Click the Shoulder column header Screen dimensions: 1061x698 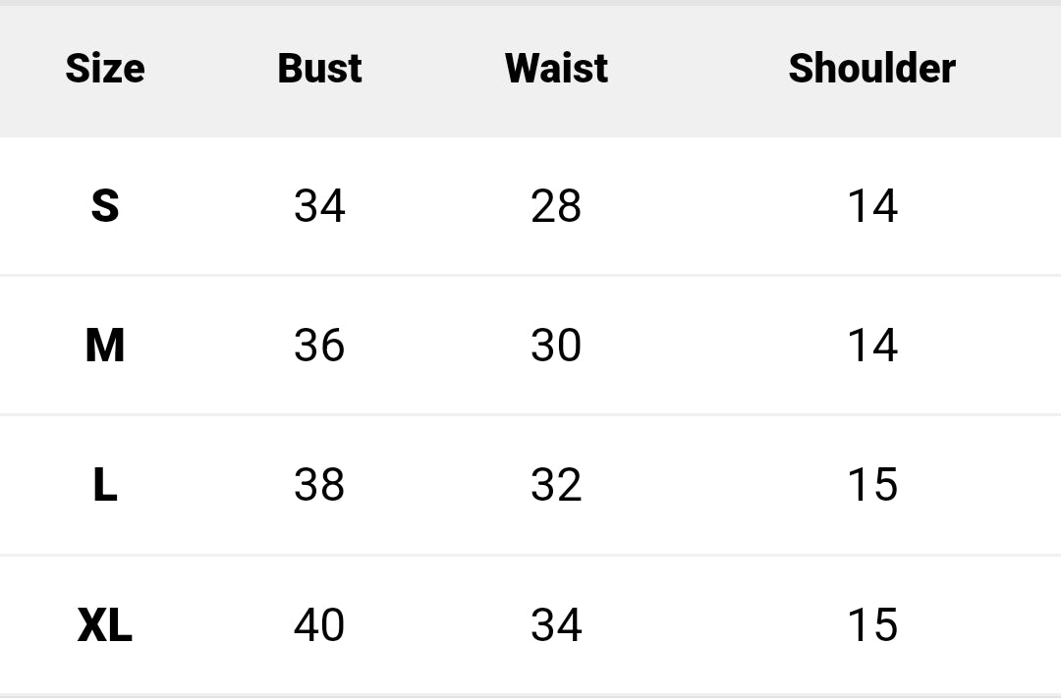[x=871, y=69]
